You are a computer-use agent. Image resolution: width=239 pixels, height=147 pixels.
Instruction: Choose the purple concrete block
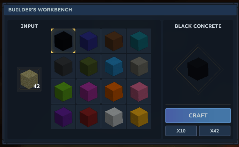coord(63,117)
